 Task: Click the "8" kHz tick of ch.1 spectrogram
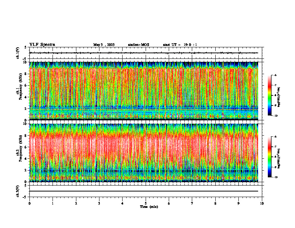(26, 74)
